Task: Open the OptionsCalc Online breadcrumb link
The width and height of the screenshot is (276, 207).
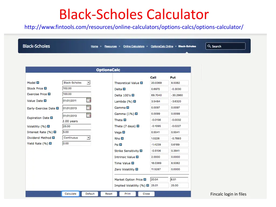Action: tap(162, 46)
